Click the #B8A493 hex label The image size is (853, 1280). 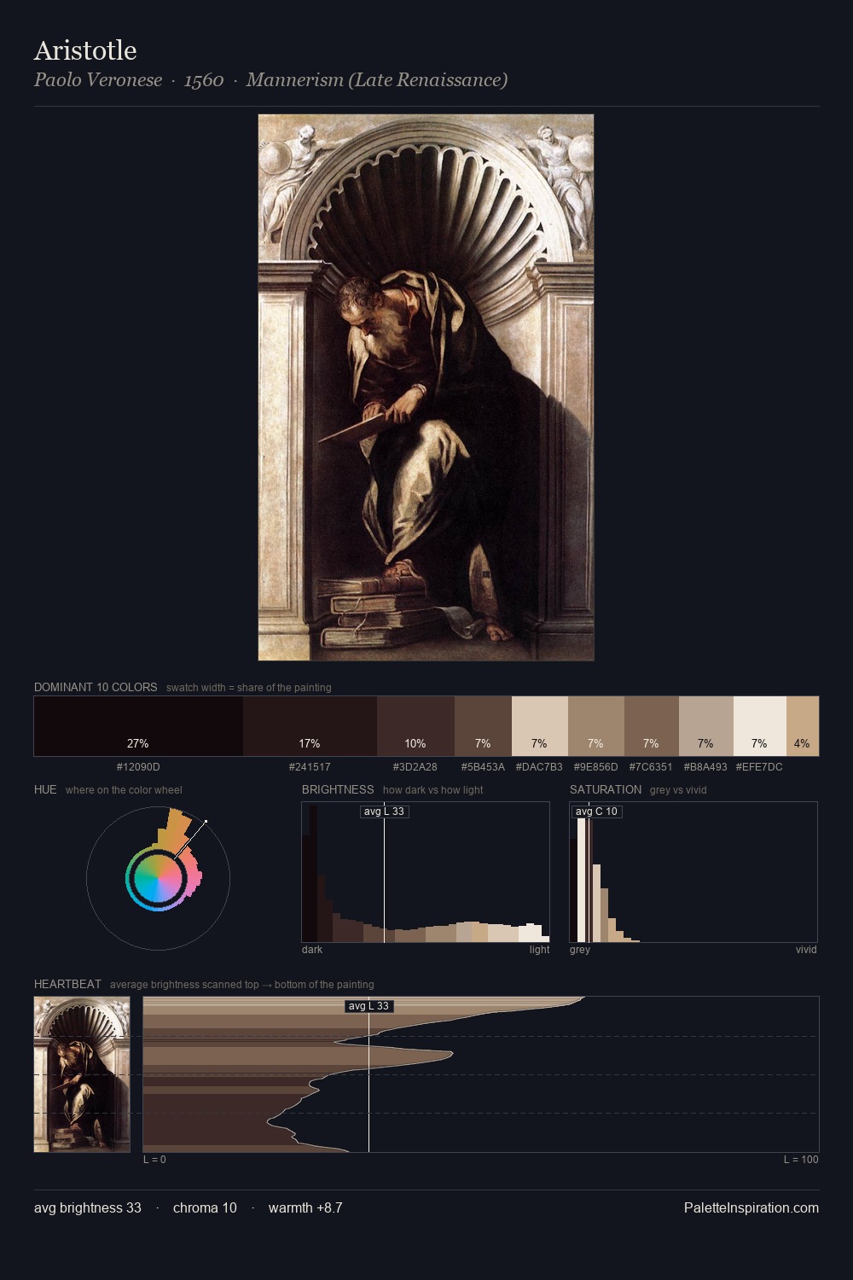point(705,767)
